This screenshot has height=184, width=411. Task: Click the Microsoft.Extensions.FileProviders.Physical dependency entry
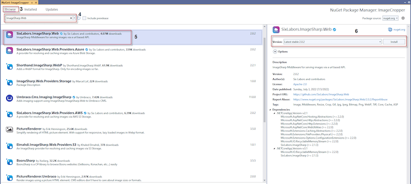312,134
